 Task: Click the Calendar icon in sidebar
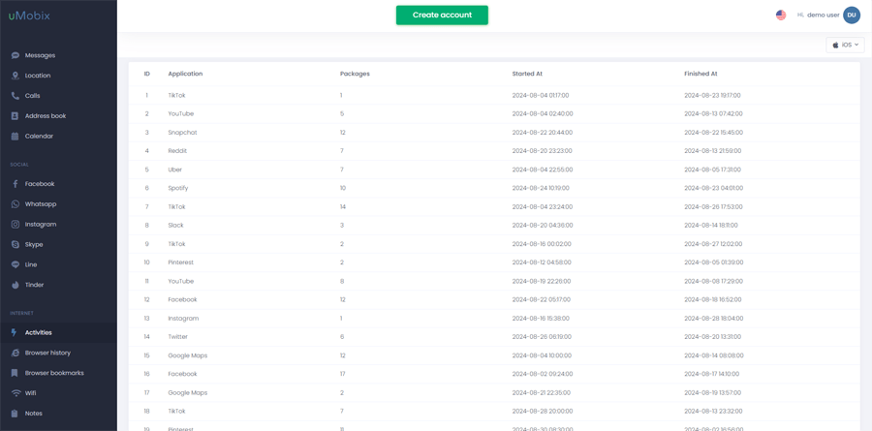click(15, 137)
